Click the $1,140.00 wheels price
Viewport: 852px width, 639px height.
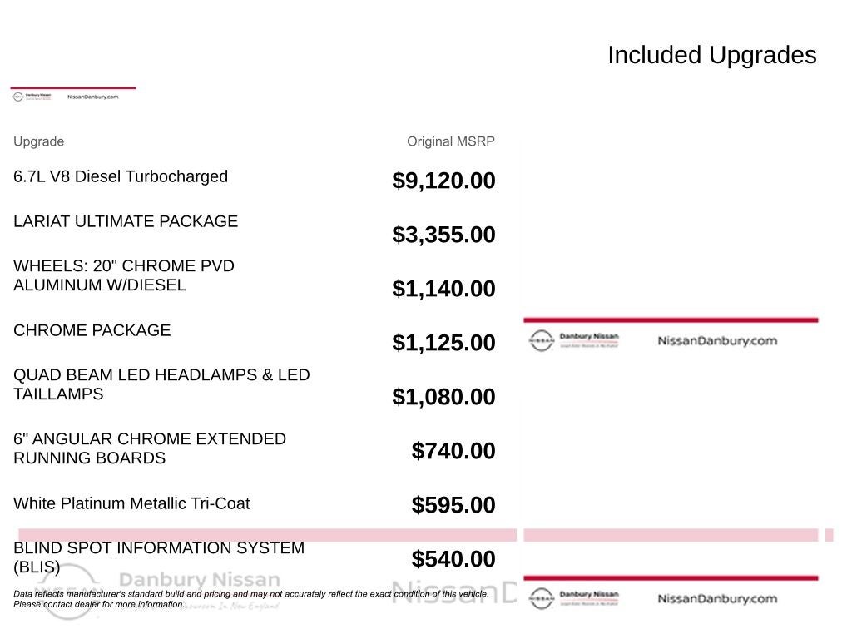[443, 288]
